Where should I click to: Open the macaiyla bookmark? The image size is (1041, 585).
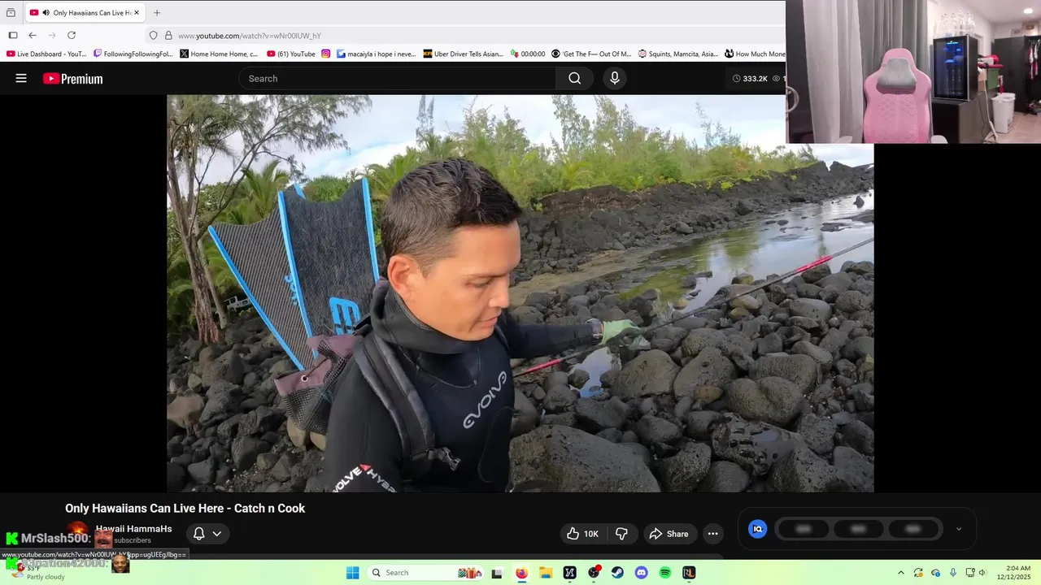pos(376,54)
